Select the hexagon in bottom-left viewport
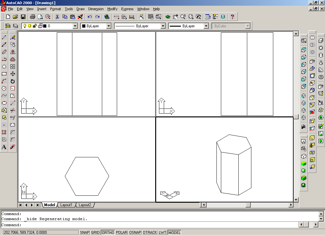Image resolution: width=325 pixels, height=236 pixels. tap(87, 176)
